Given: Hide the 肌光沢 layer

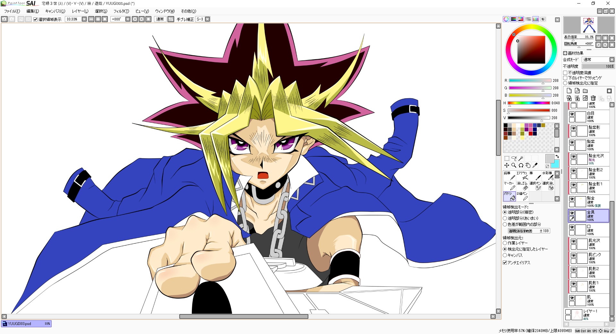Looking at the screenshot, I should click(x=573, y=241).
